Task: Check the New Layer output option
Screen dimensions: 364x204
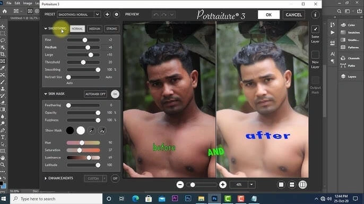Action: point(315,55)
